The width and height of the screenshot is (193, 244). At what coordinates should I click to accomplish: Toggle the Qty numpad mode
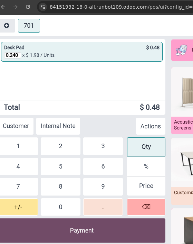(146, 147)
